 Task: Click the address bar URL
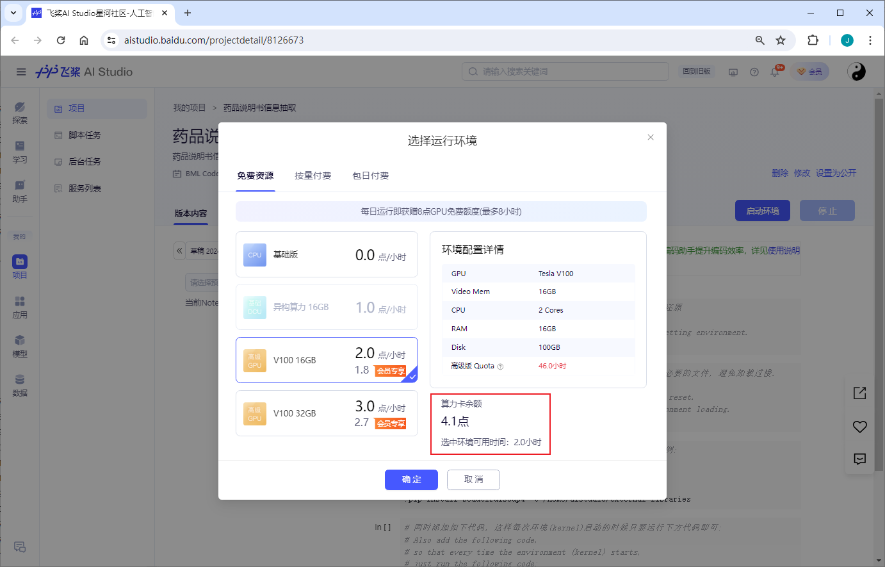tap(214, 40)
